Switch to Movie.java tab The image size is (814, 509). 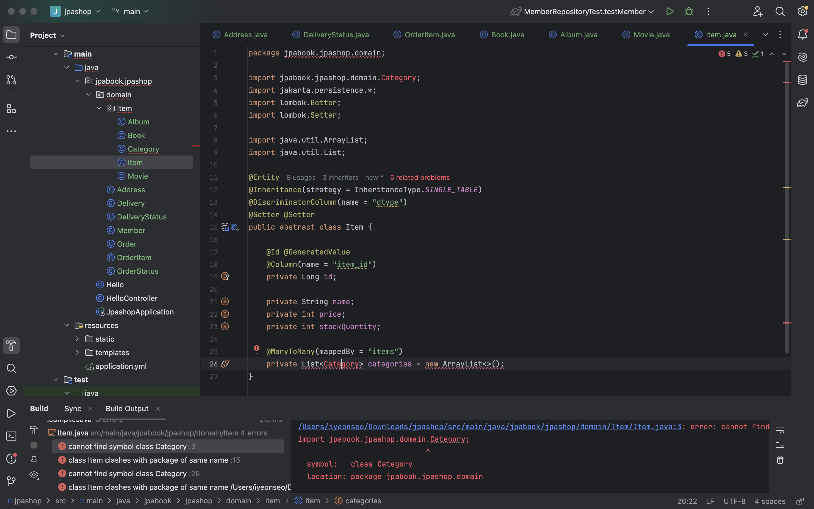point(646,35)
